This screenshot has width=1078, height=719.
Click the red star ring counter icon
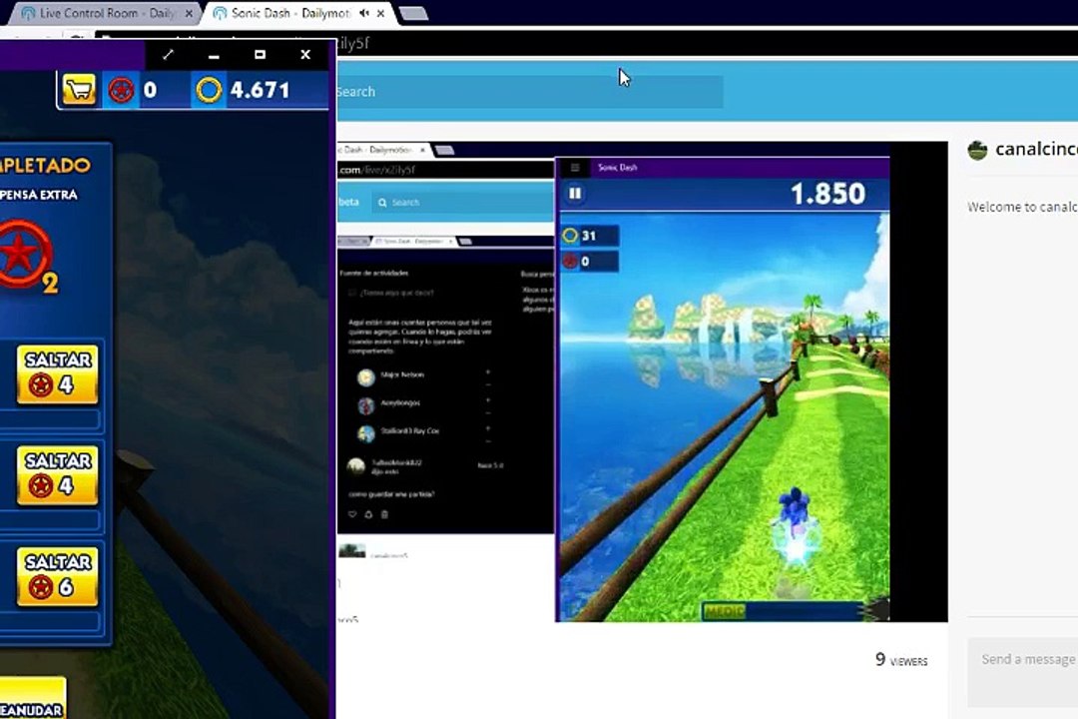click(121, 90)
